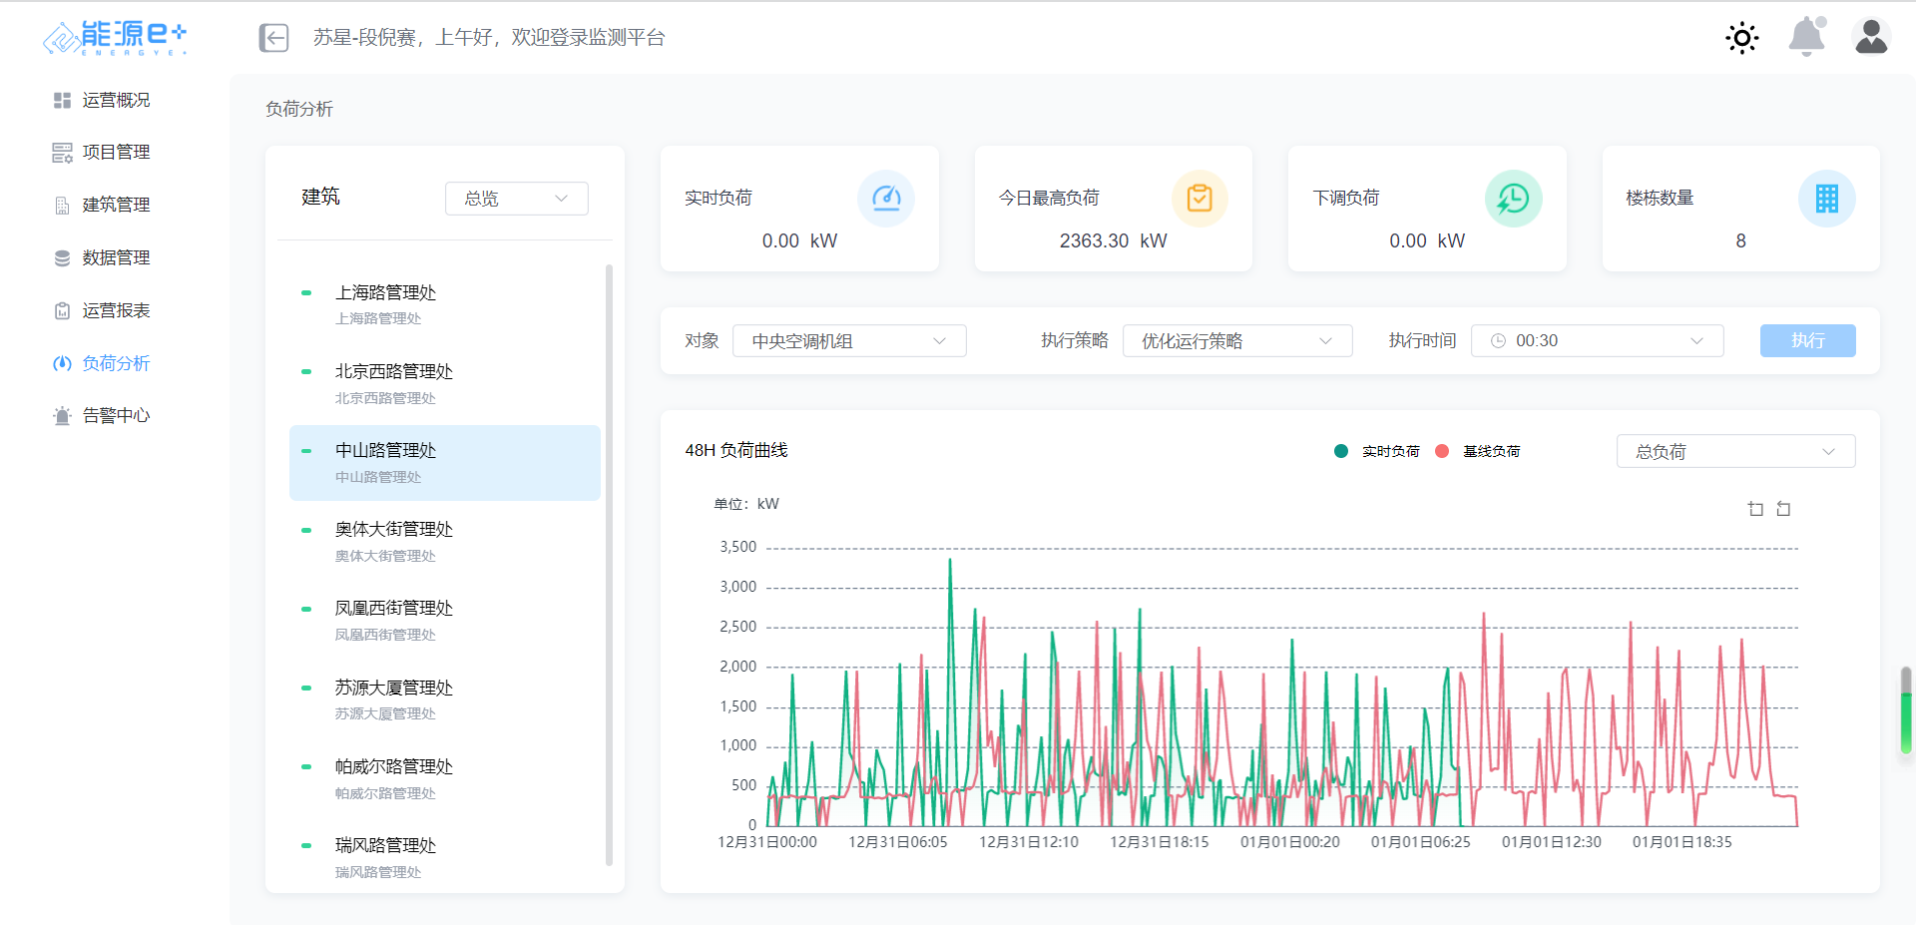The height and width of the screenshot is (925, 1916).
Task: Click the 2363.30 kW value
Action: tap(1113, 241)
